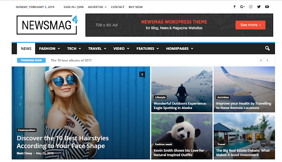
Task: Open the Google Plus social icon
Action: pyautogui.click(x=242, y=7)
